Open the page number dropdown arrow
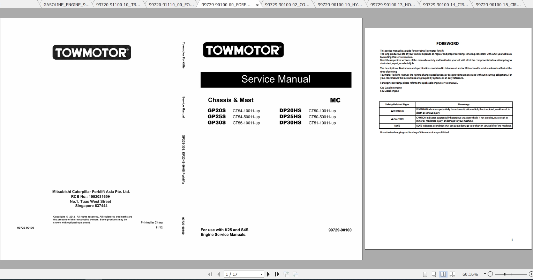533x280 pixels. pyautogui.click(x=262, y=274)
